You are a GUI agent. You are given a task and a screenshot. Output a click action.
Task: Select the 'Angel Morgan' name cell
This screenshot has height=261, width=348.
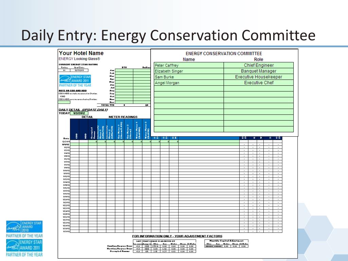tap(189, 83)
